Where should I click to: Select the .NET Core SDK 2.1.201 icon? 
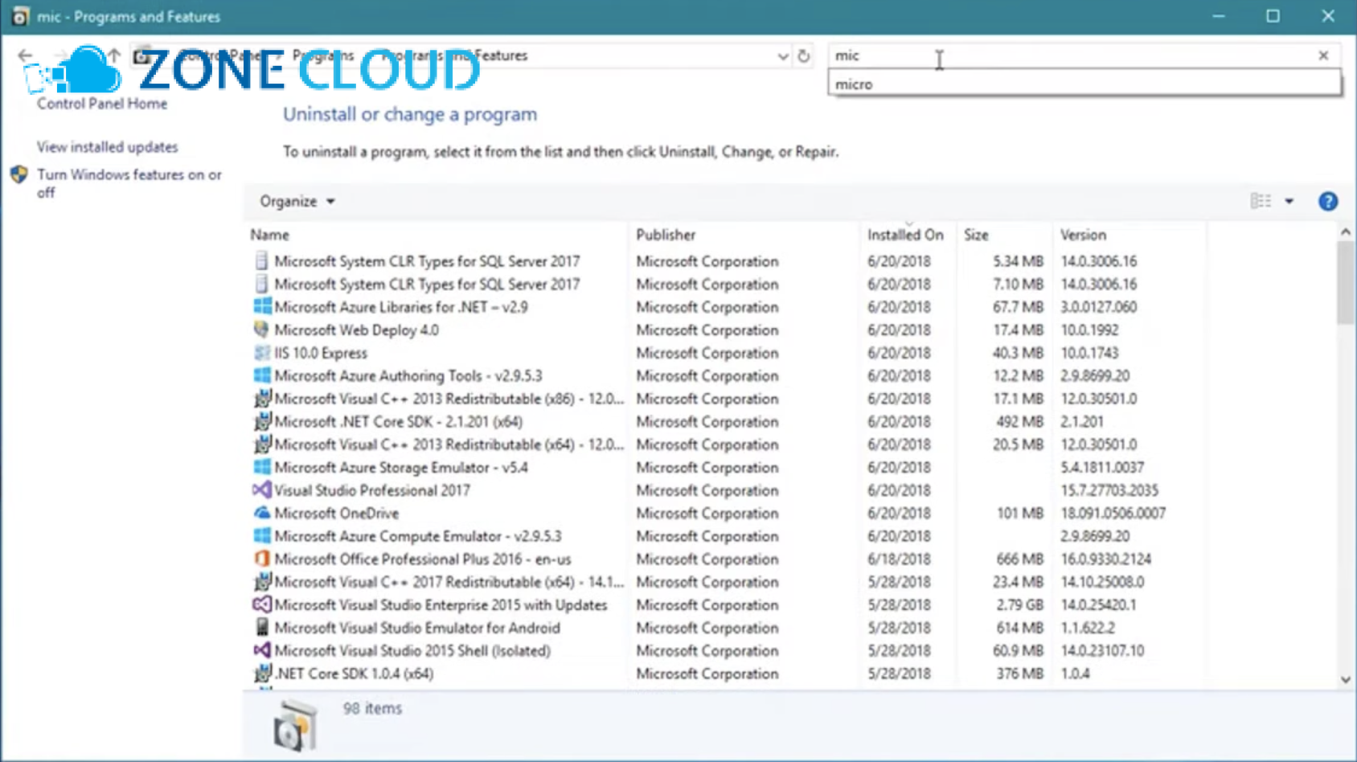pos(261,421)
